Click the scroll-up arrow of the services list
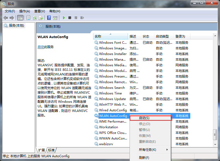The width and height of the screenshot is (220, 161). (215, 36)
